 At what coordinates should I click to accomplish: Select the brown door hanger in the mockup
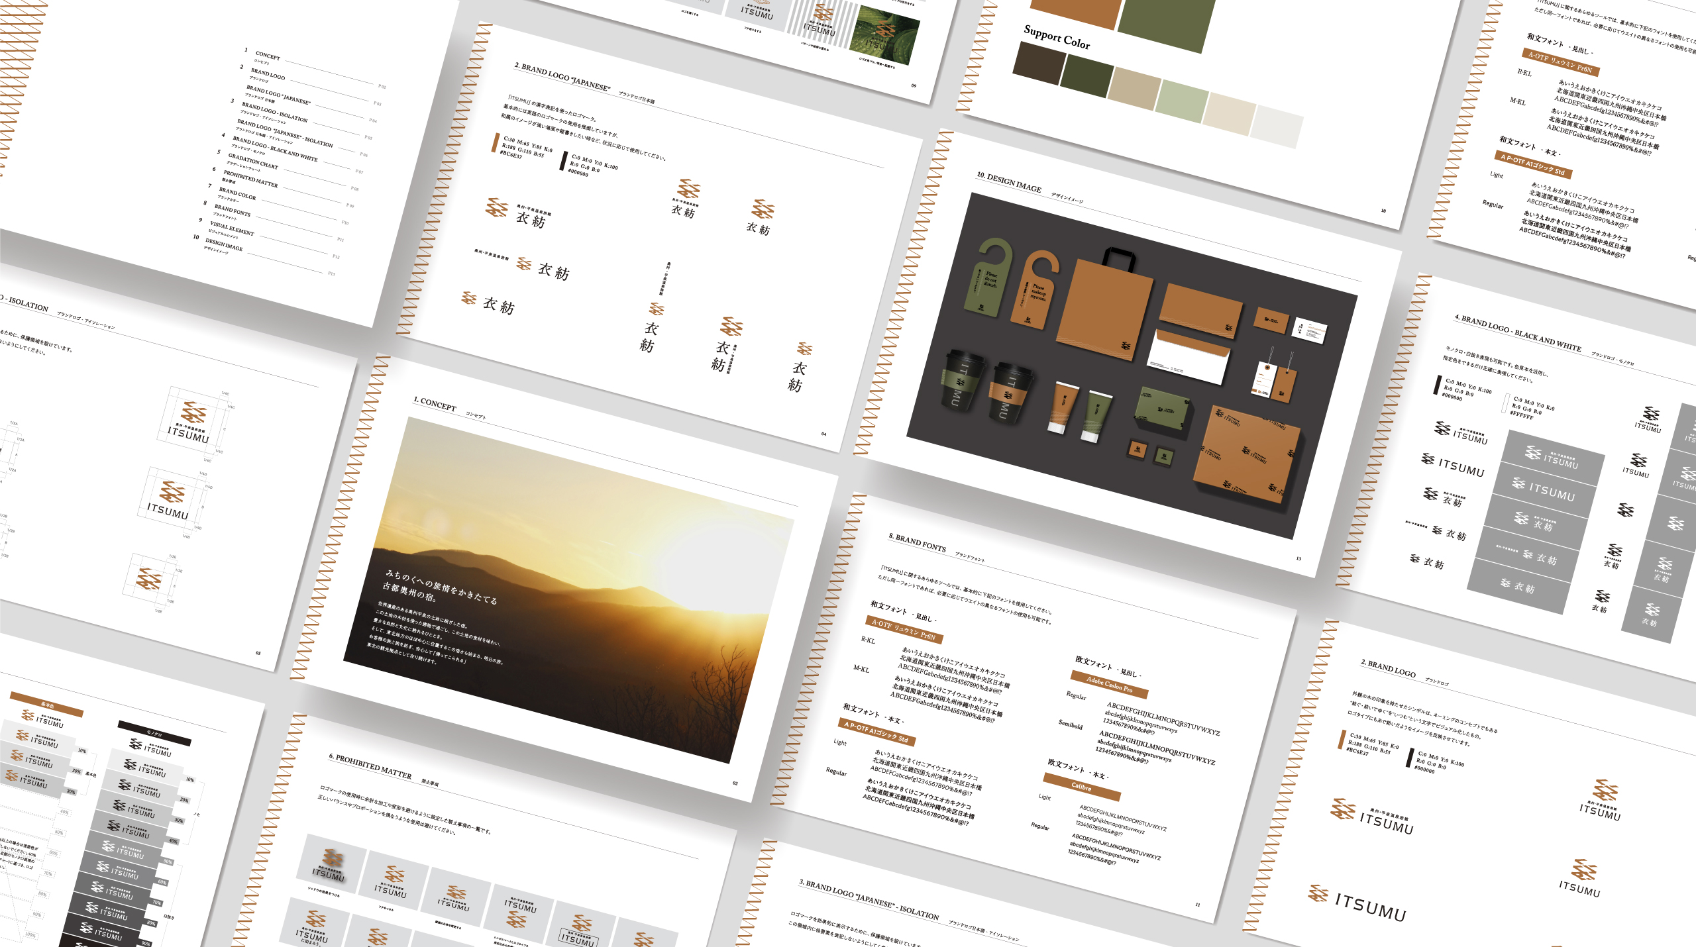pyautogui.click(x=1034, y=289)
